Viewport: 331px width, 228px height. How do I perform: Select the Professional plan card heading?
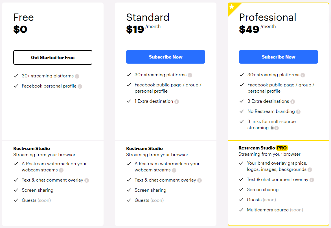268,17
